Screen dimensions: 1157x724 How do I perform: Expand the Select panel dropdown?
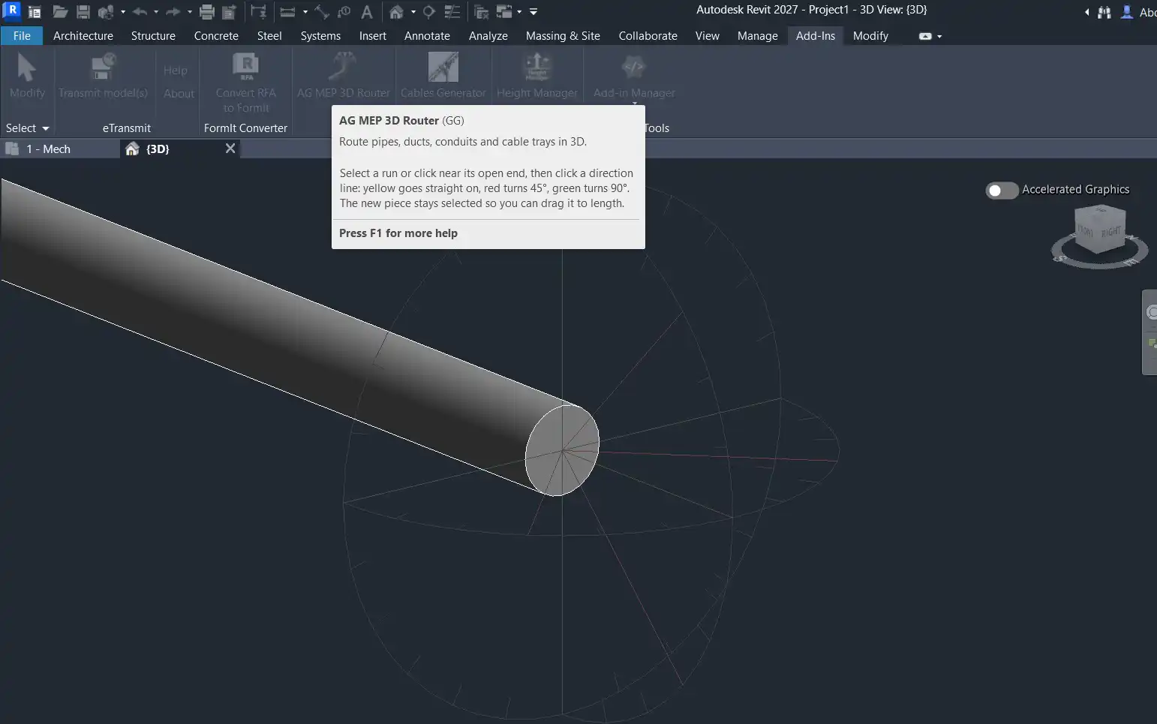click(x=28, y=128)
